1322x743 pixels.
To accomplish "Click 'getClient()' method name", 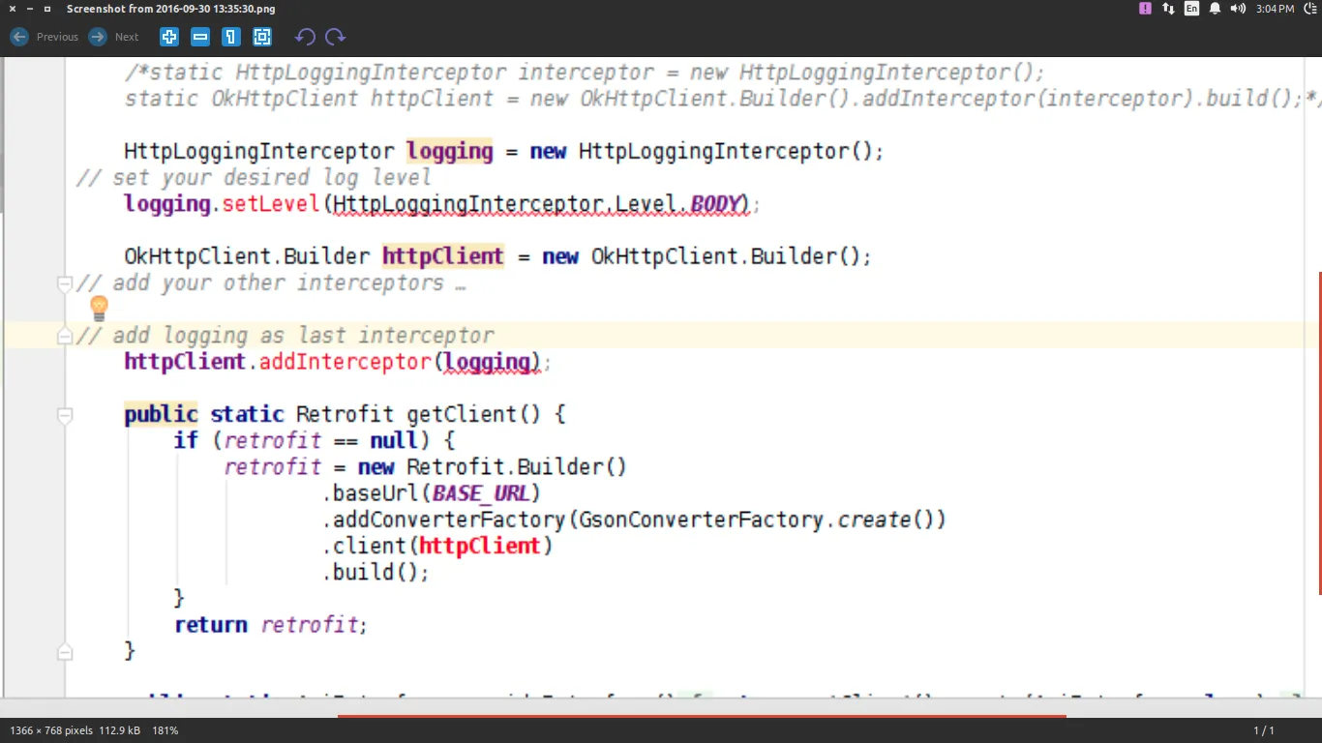I will click(473, 415).
